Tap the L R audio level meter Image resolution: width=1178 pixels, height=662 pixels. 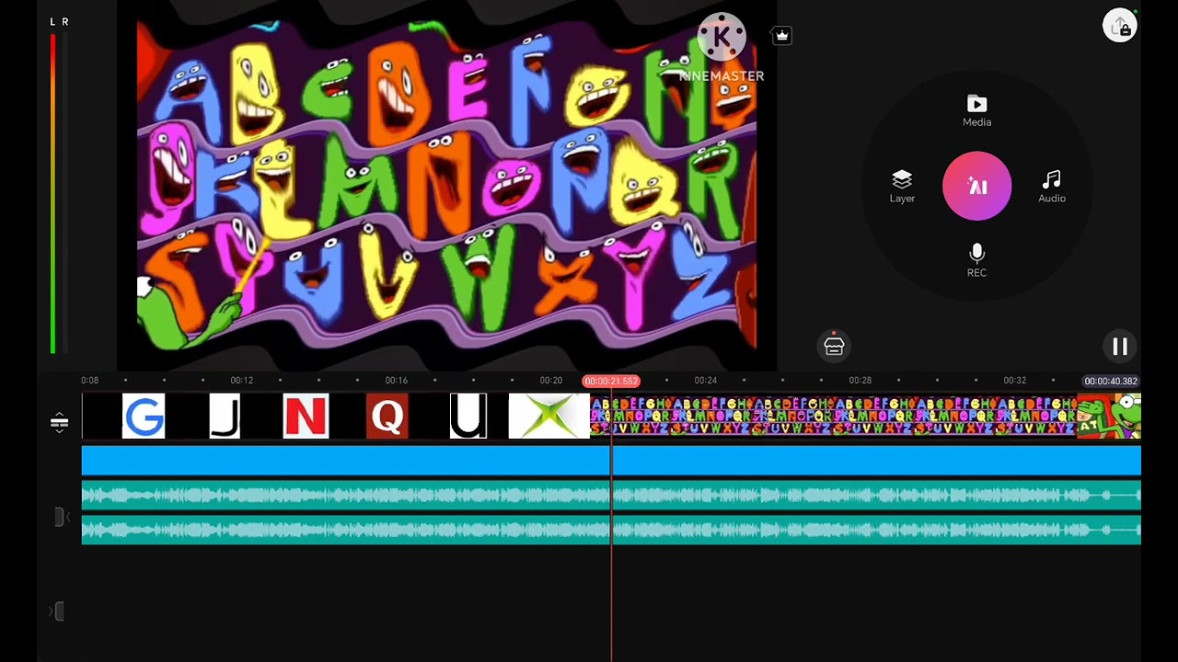click(x=58, y=187)
